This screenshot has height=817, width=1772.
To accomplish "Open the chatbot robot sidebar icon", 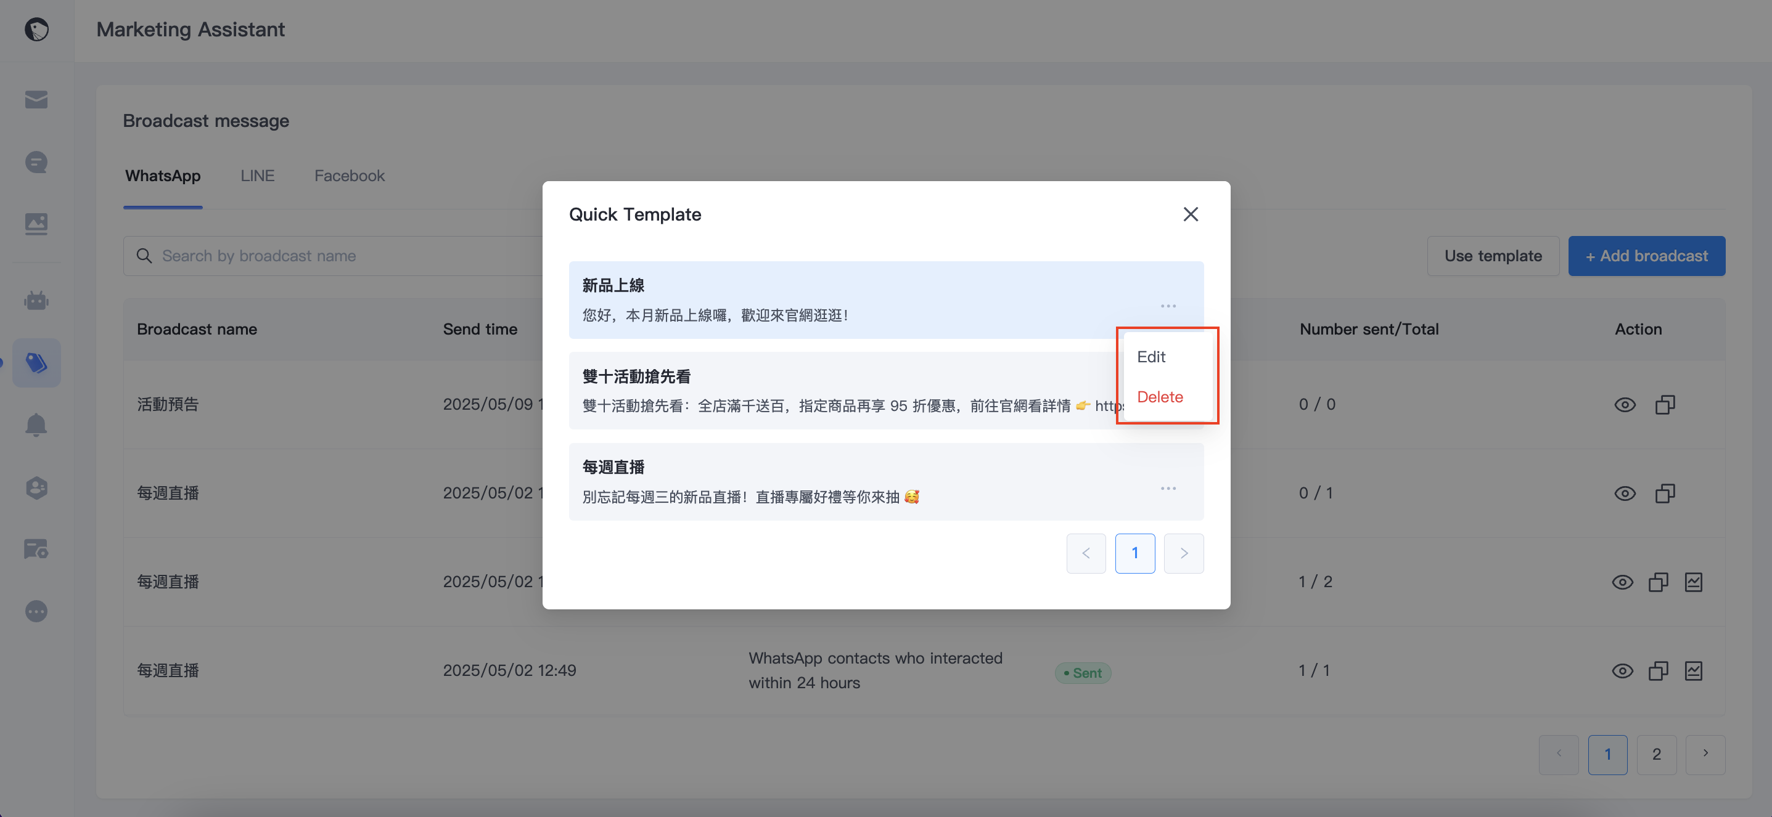I will tap(36, 300).
